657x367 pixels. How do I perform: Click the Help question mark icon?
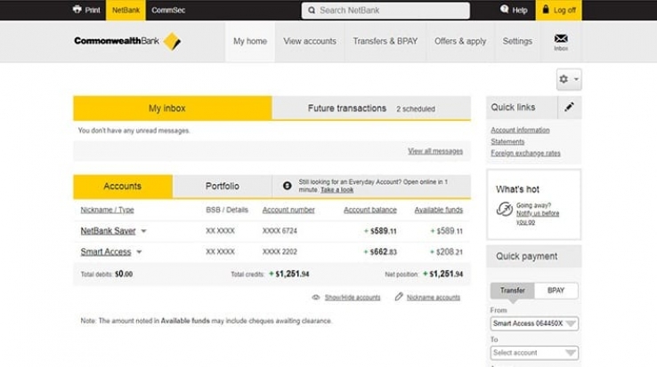505,10
